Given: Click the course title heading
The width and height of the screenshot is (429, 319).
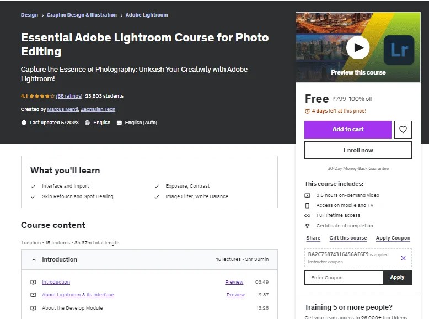Looking at the screenshot, I should 144,44.
